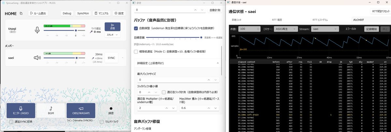Increase 最大バッファサイズ value with up arrow
This screenshot has height=132, width=391.
210,80
